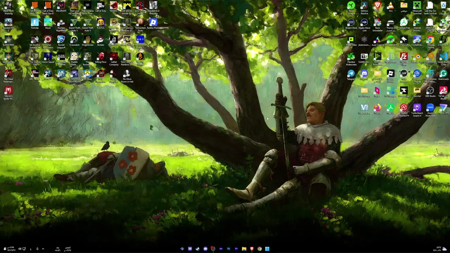Open the Firefox desktop shortcut
The height and width of the screenshot is (253, 450).
coord(377,109)
